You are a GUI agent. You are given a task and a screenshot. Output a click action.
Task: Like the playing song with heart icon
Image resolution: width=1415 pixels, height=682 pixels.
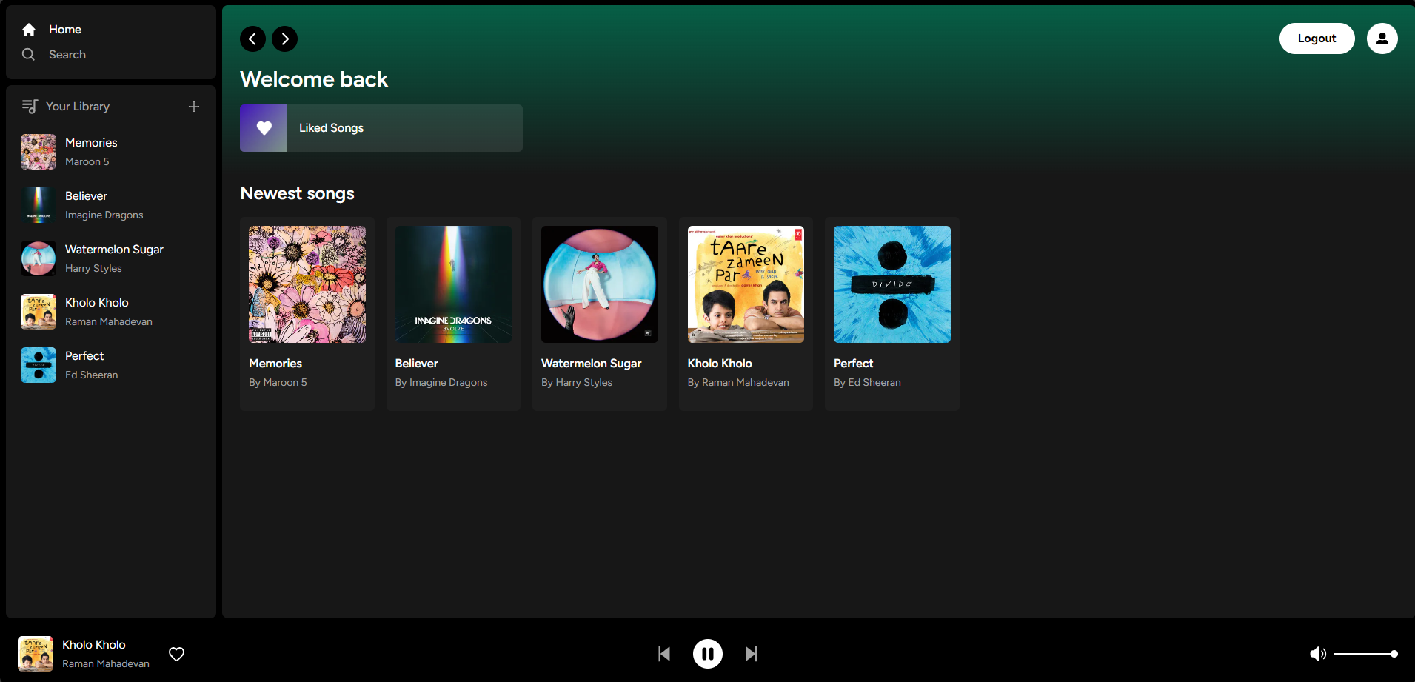click(176, 654)
